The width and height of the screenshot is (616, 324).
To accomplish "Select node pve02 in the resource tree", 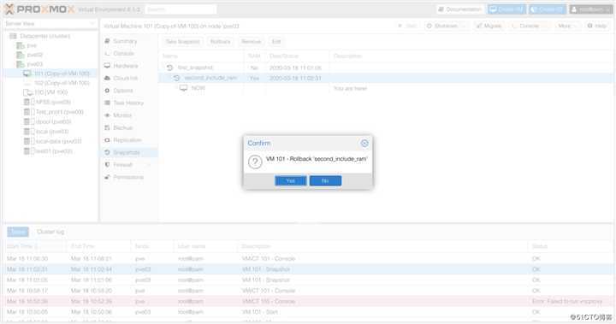I will coord(34,55).
